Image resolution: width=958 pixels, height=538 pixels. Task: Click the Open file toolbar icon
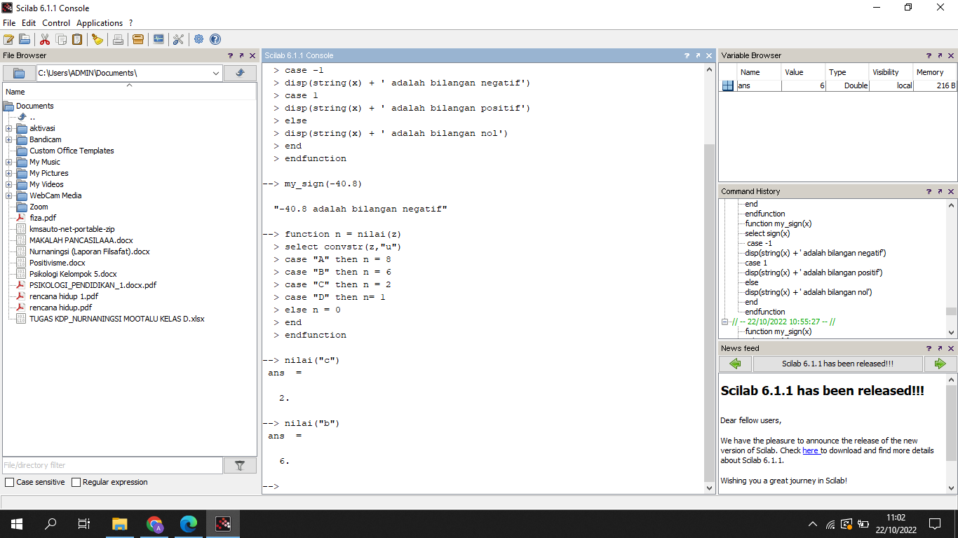tap(25, 39)
